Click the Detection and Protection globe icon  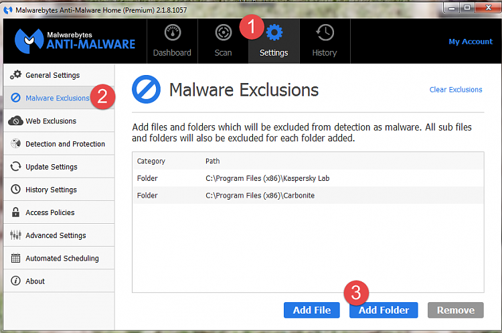tap(15, 143)
